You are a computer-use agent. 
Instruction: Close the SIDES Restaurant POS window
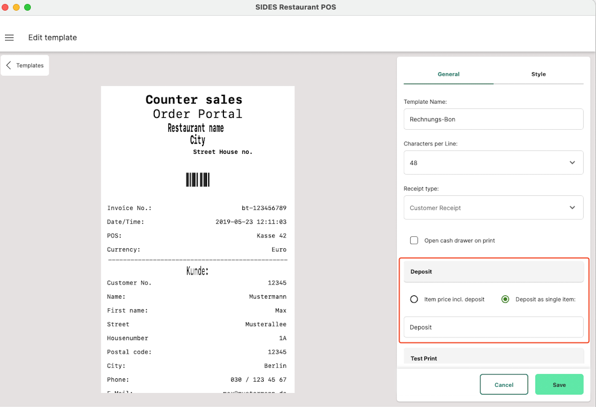click(6, 7)
